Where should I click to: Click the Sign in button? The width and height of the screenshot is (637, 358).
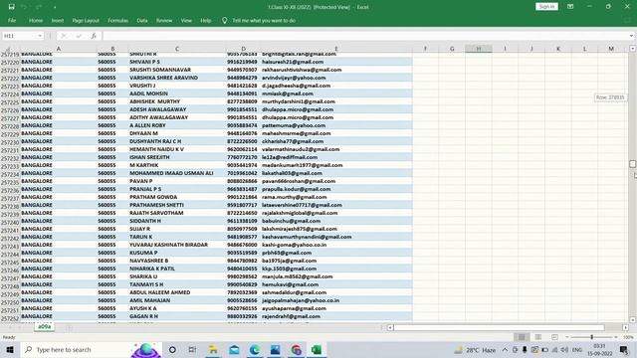coord(546,7)
